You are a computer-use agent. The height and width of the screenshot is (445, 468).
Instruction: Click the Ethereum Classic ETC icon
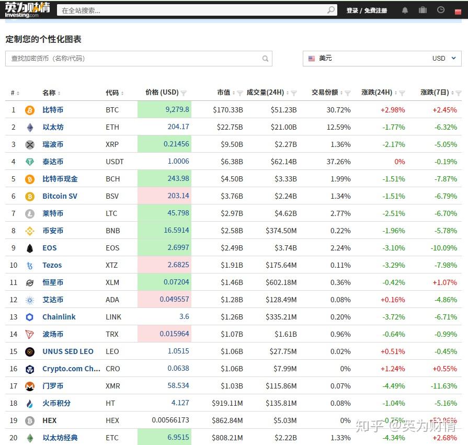tap(30, 438)
